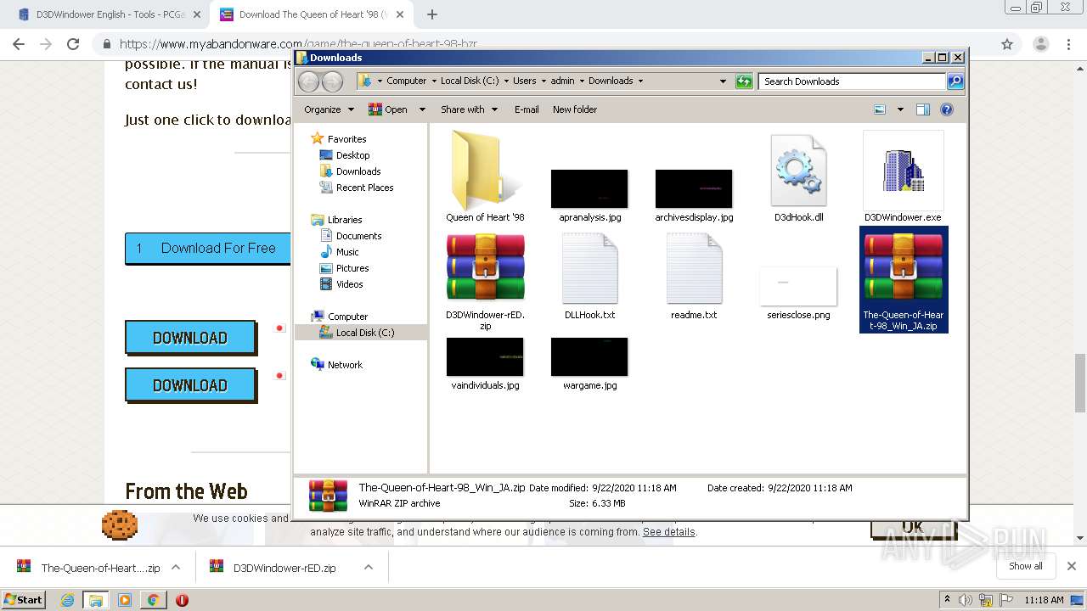This screenshot has height=611, width=1087.
Task: Click Local Disk (C:) in address breadcrumb
Action: [x=470, y=81]
